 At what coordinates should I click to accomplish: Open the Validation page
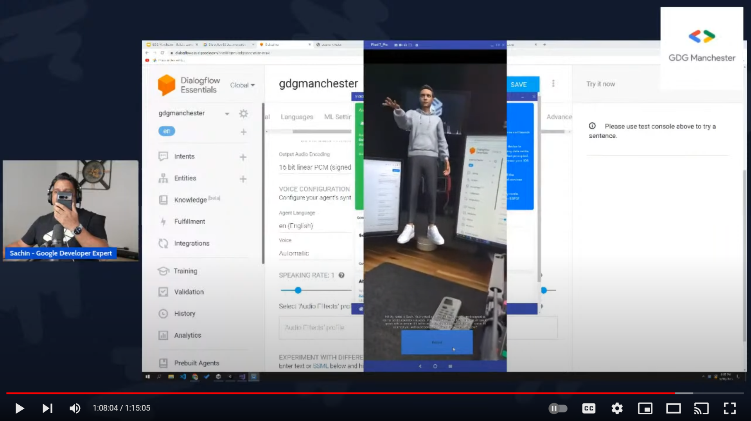pos(189,292)
